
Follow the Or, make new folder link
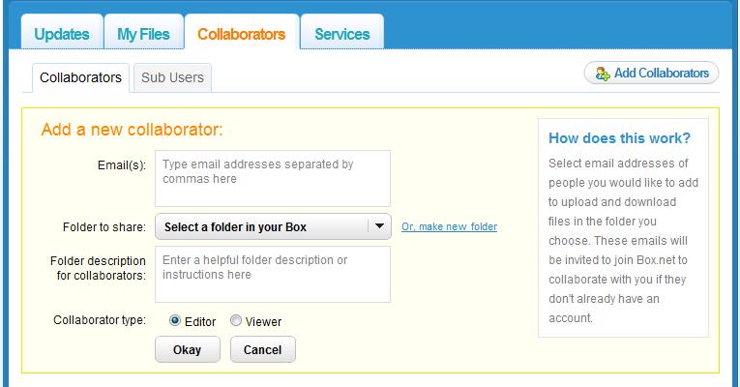[x=449, y=227]
